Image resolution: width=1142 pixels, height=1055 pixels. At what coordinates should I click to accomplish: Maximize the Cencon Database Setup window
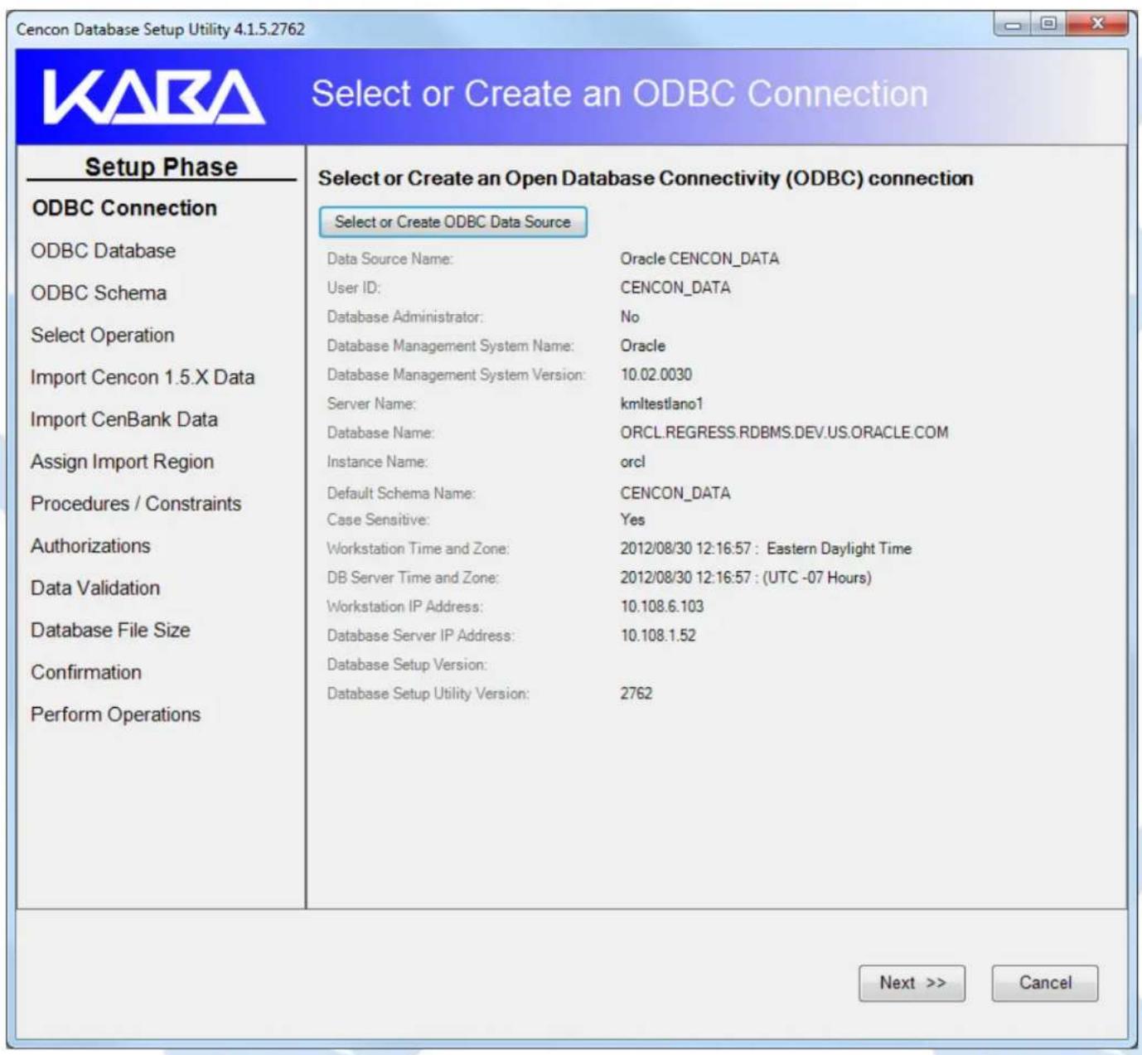click(x=1048, y=25)
